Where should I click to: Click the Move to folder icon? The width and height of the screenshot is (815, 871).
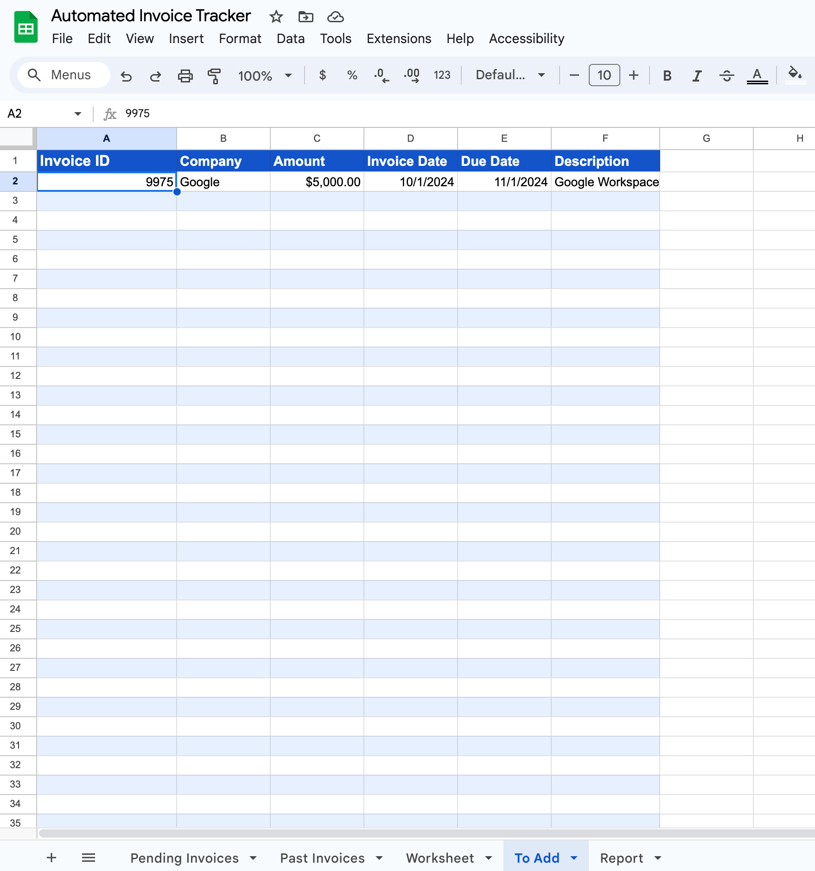pyautogui.click(x=306, y=17)
